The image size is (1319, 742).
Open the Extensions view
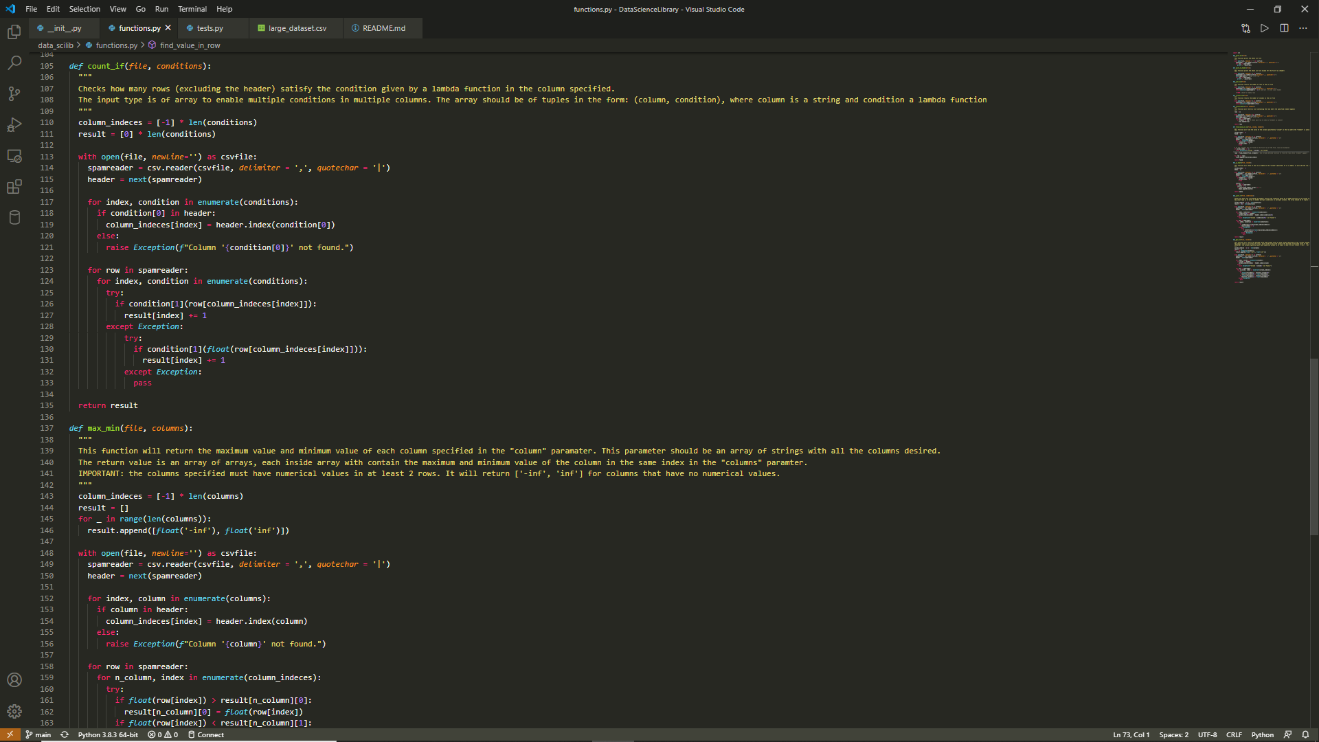click(x=14, y=187)
